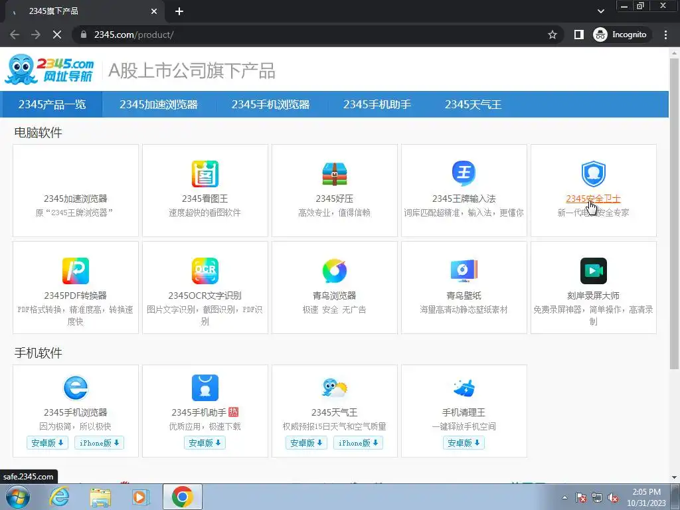Download 安卓版 of 2345手机助手
680x510 pixels.
tap(205, 443)
